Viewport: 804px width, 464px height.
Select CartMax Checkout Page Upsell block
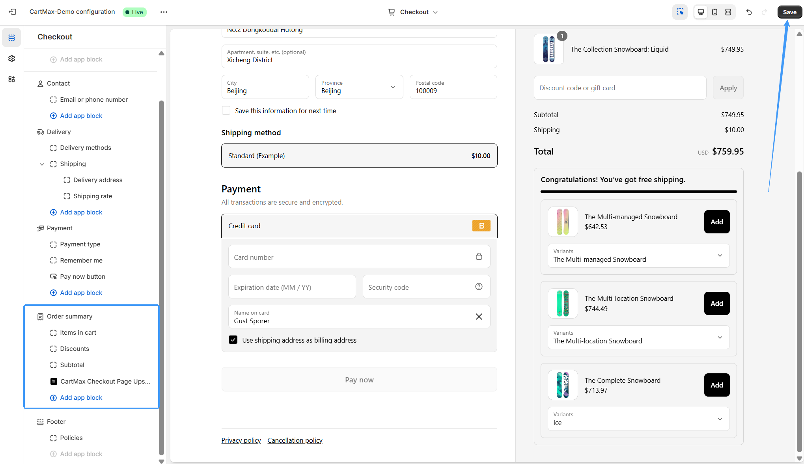(x=105, y=381)
